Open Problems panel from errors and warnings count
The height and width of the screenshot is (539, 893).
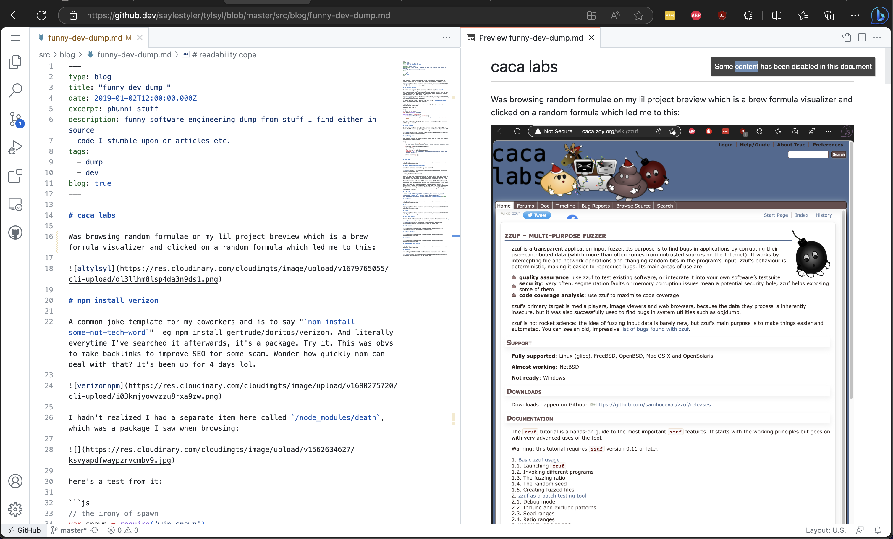(x=123, y=530)
